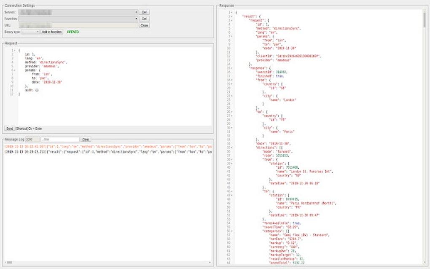Close the open WebSocket connection
This screenshot has height=269, width=430.
[144, 26]
